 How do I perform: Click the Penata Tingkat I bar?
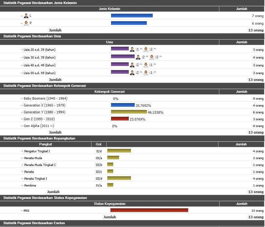(x=119, y=178)
